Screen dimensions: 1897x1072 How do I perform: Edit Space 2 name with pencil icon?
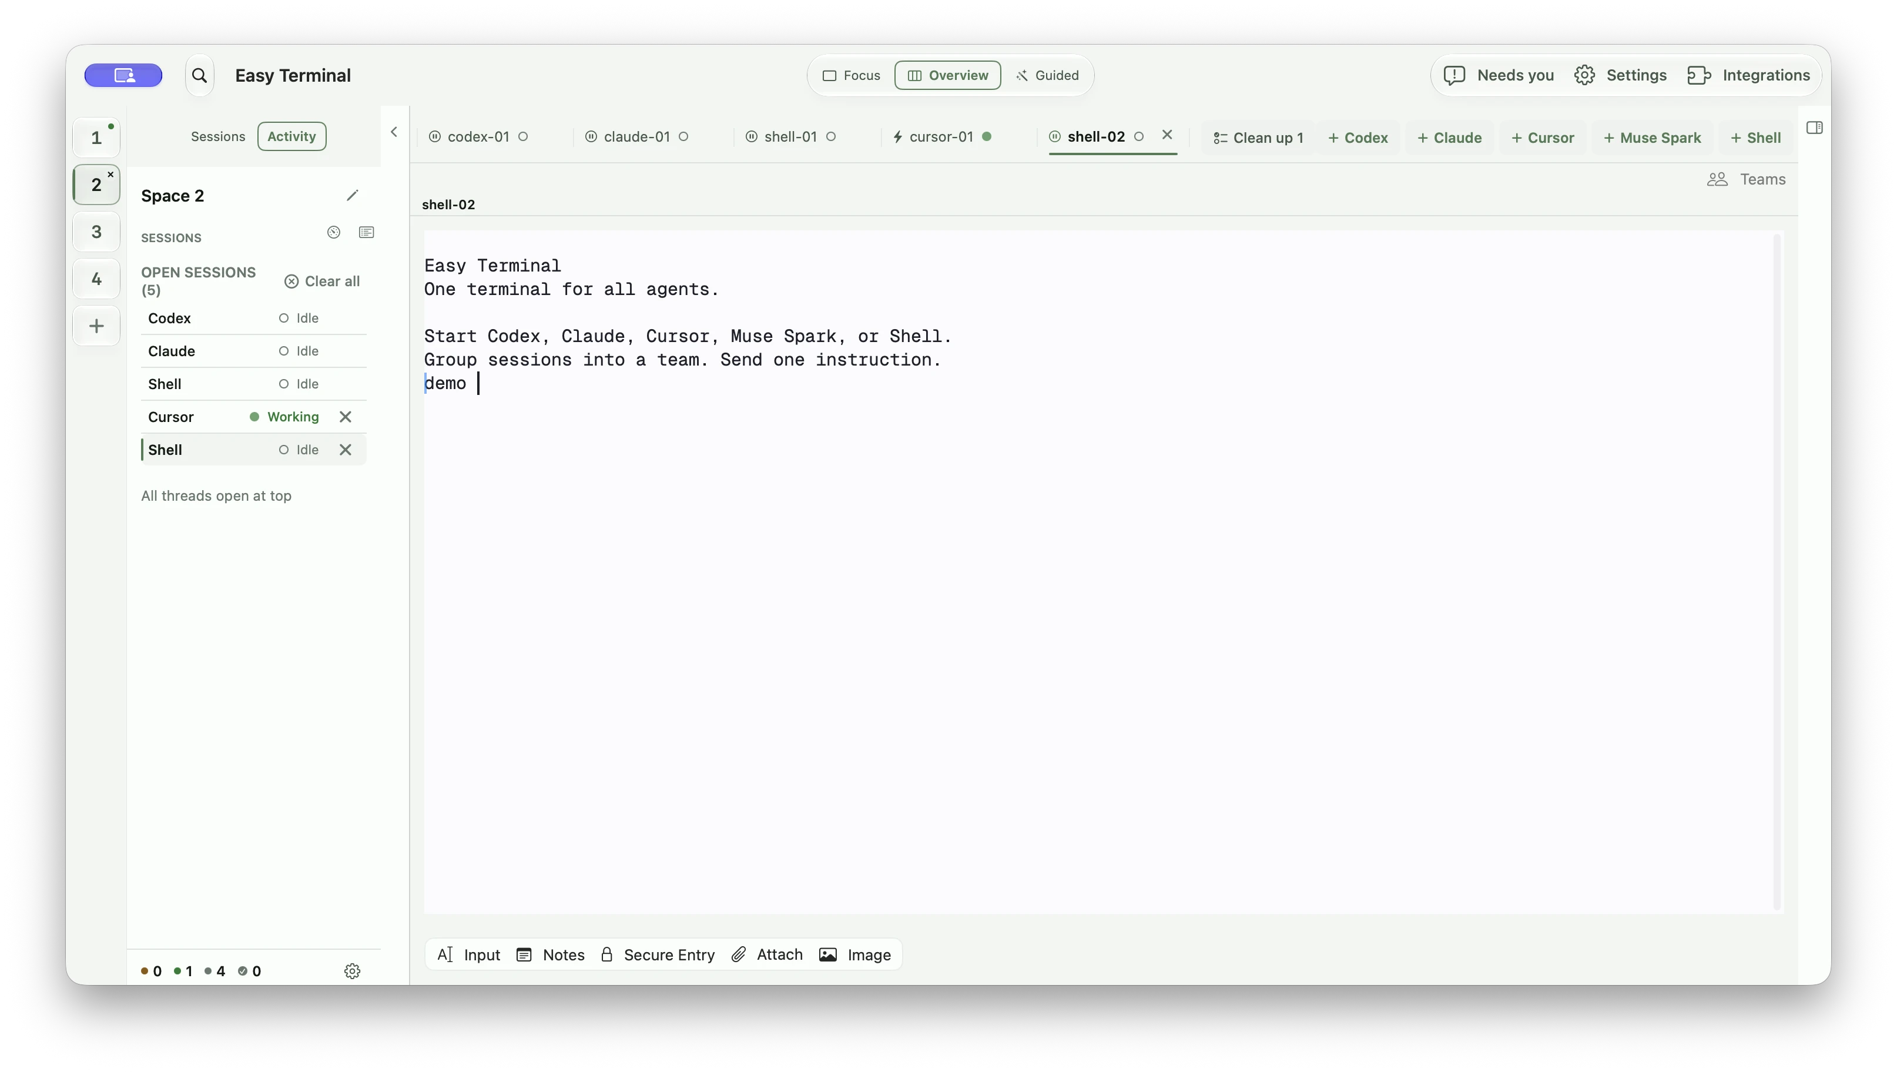point(352,195)
